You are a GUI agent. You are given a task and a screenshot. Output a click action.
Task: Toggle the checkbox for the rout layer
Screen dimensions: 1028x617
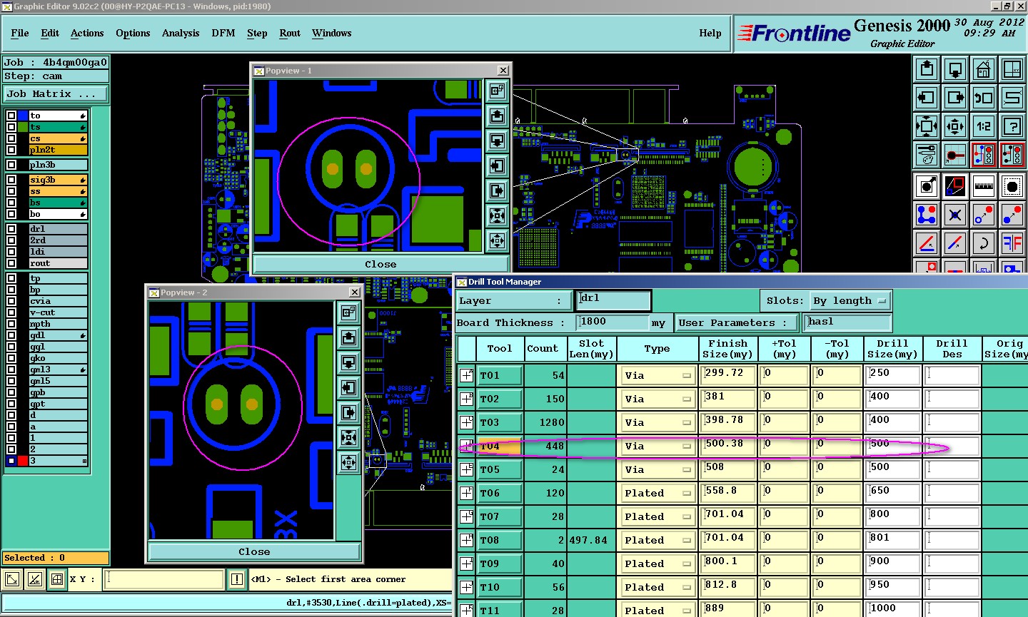(x=11, y=263)
